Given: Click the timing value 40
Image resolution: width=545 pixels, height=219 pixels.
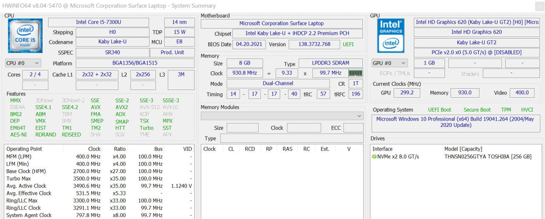Looking at the screenshot, I should (x=294, y=94).
